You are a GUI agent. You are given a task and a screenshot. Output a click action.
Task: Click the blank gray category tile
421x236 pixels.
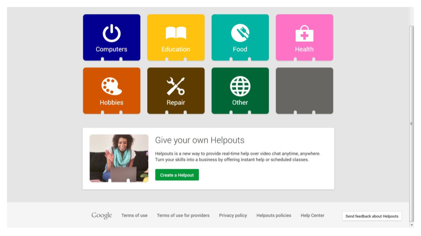point(304,91)
